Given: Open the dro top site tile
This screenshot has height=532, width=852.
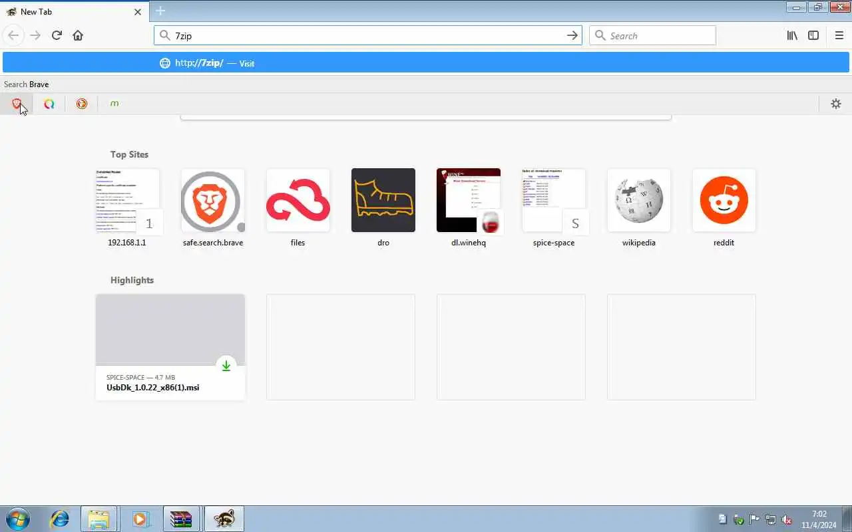Looking at the screenshot, I should (x=383, y=207).
